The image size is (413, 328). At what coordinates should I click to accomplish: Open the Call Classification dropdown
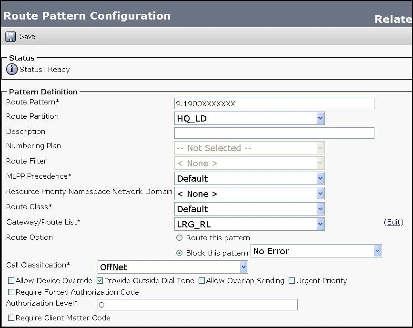173,267
